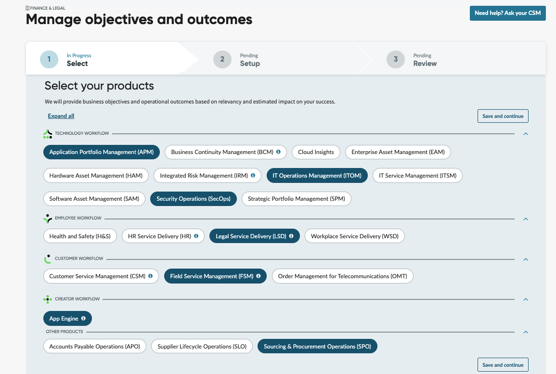Select Health and Safety (H&S)
Viewport: 556px width, 374px height.
(x=80, y=236)
